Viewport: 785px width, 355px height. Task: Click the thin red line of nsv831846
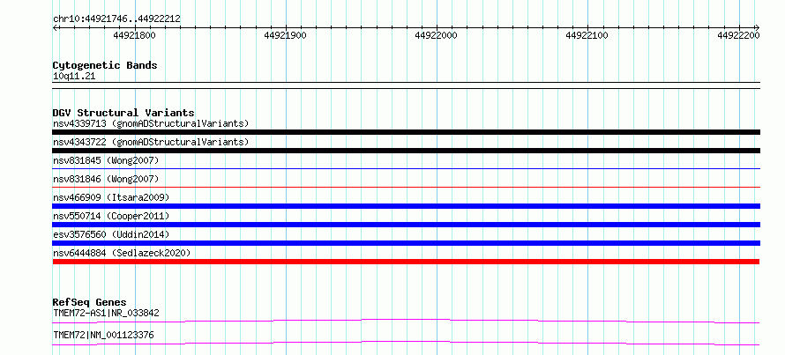406,188
